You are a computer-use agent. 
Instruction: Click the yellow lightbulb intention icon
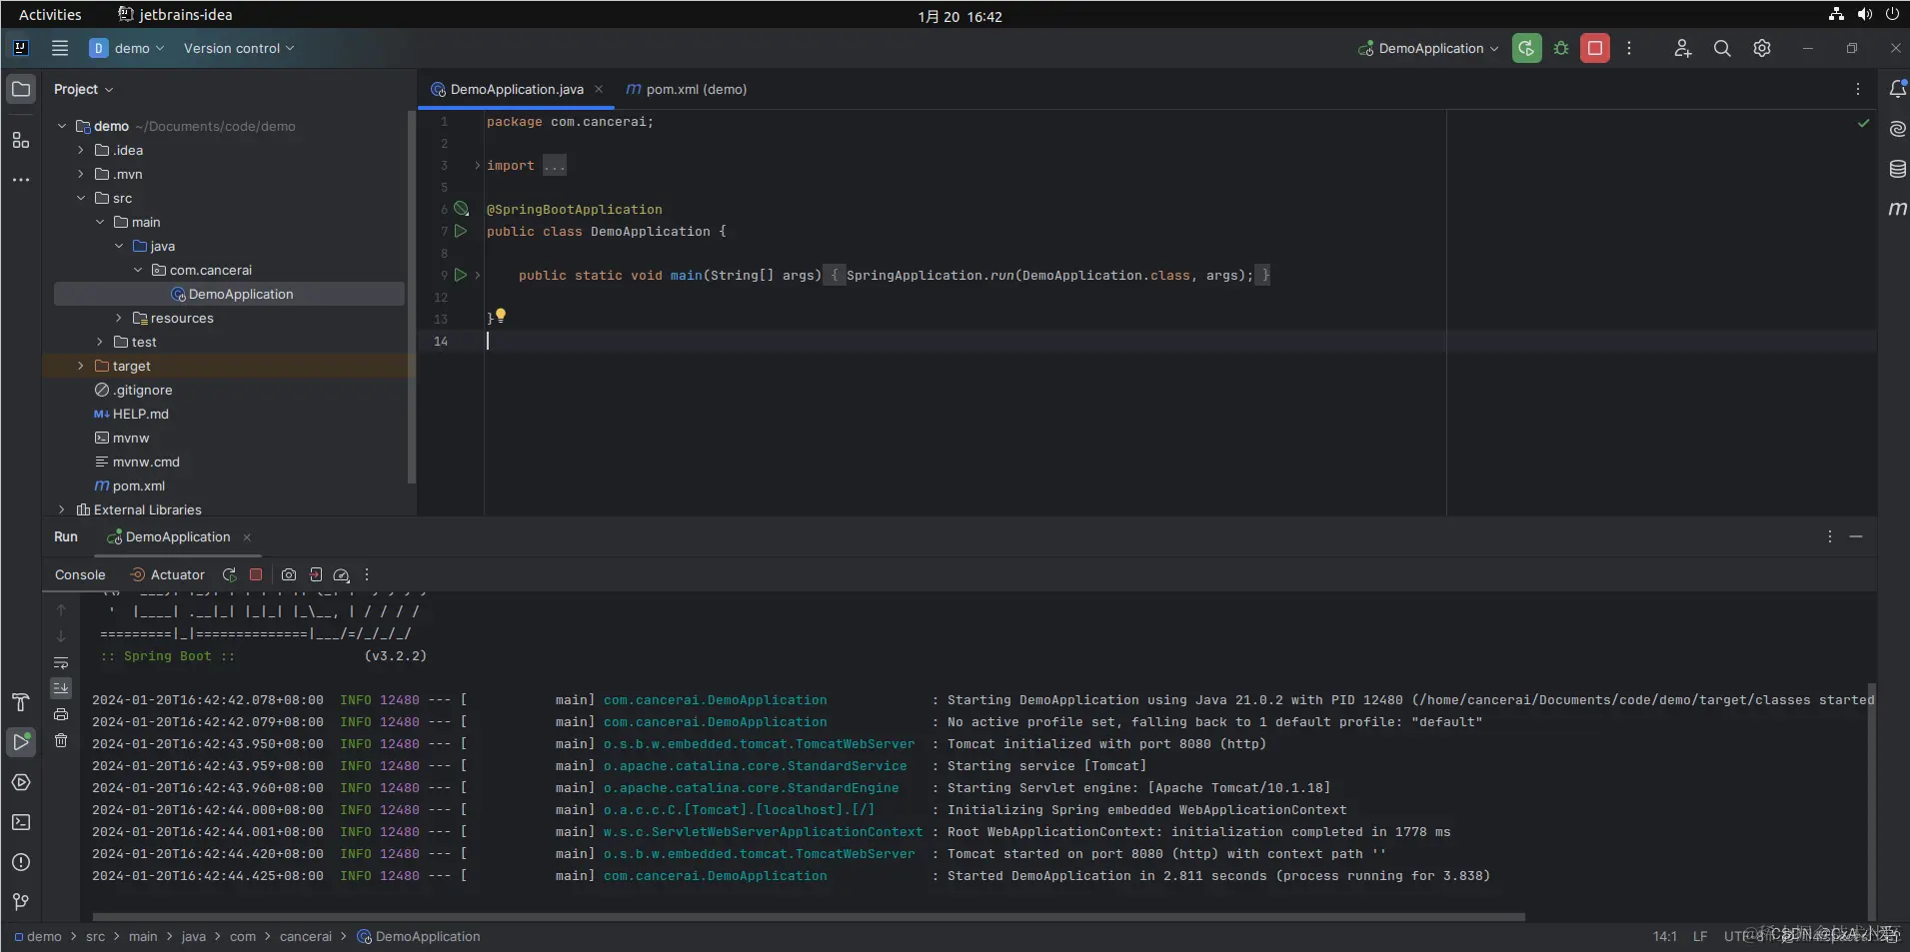pos(501,315)
